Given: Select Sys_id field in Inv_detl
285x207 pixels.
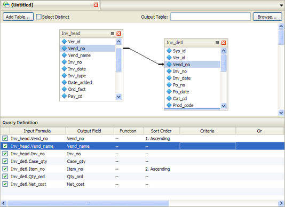Looking at the screenshot, I should [x=193, y=51].
